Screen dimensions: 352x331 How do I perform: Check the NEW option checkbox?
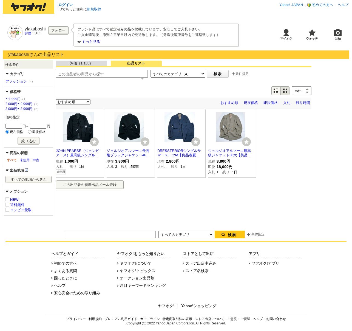[x=7, y=199]
